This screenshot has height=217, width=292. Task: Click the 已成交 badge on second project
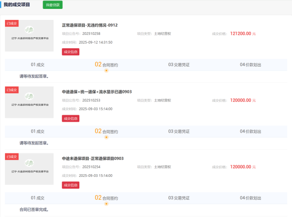point(12,90)
